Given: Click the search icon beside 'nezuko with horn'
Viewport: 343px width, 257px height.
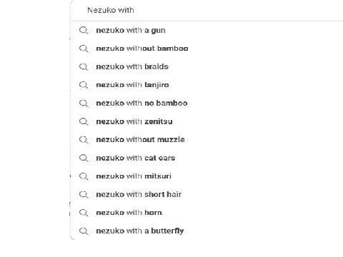Looking at the screenshot, I should [84, 213].
